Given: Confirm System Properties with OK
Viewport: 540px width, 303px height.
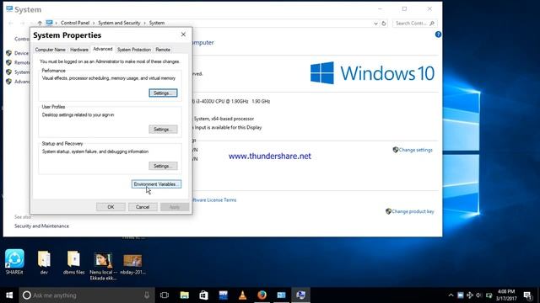Looking at the screenshot, I should click(x=111, y=207).
